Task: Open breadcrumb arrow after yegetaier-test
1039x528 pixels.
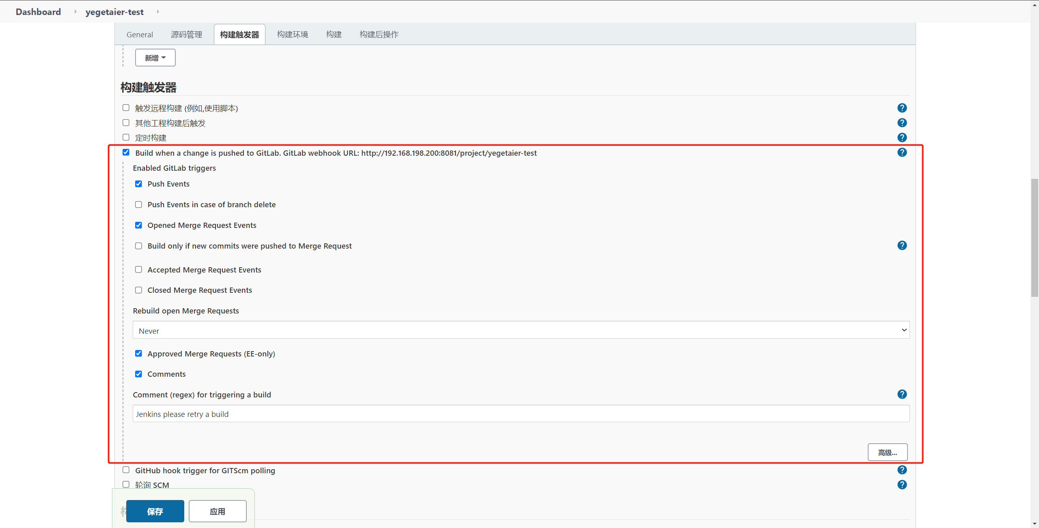Action: point(158,12)
